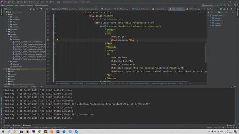The image size is (239, 134).
Task: Collapse the app folder in the project tree
Action: (x=7, y=15)
